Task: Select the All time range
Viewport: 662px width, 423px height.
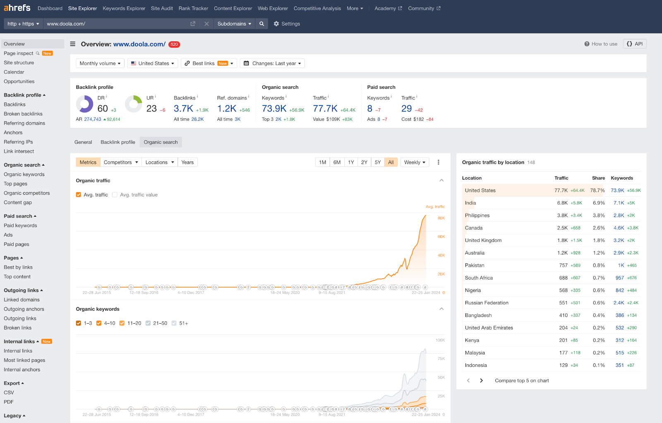Action: (x=391, y=162)
